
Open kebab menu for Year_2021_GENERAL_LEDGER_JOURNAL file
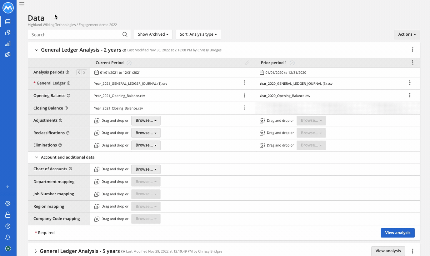click(244, 83)
